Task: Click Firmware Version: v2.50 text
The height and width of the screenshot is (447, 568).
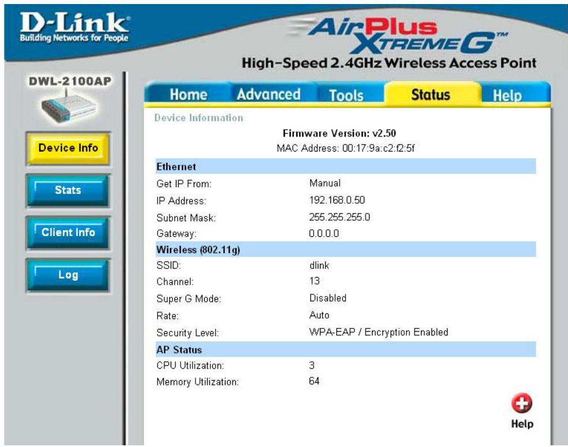Action: point(339,133)
